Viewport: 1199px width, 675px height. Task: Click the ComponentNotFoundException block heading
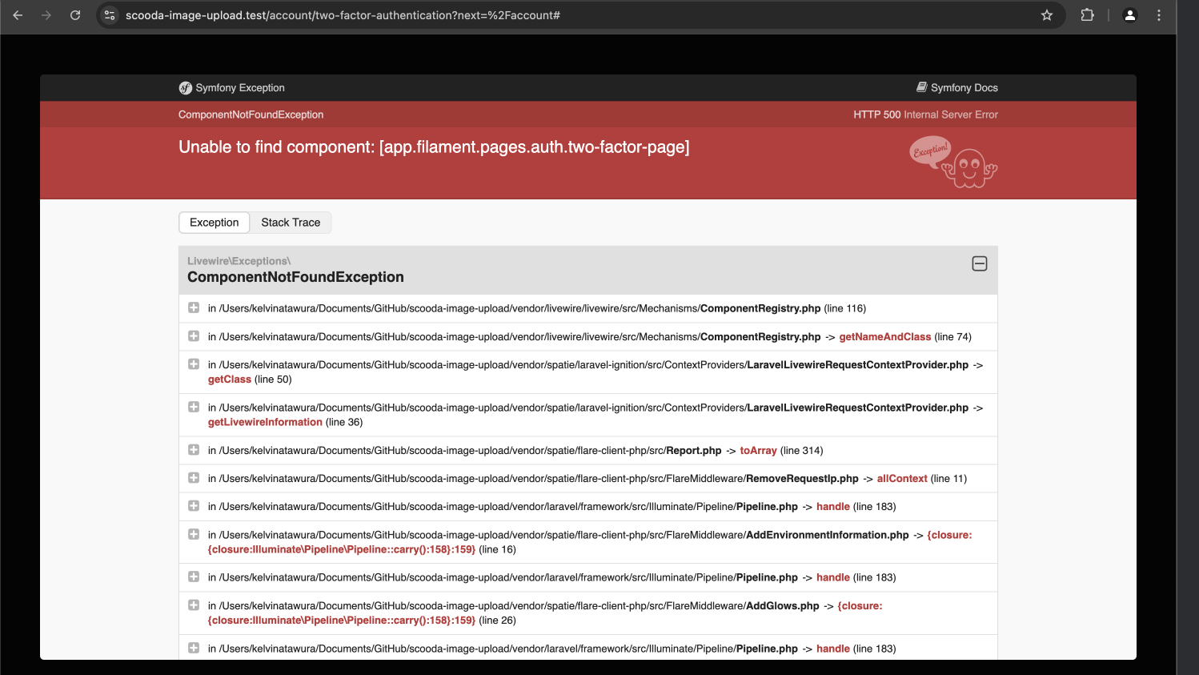(295, 277)
